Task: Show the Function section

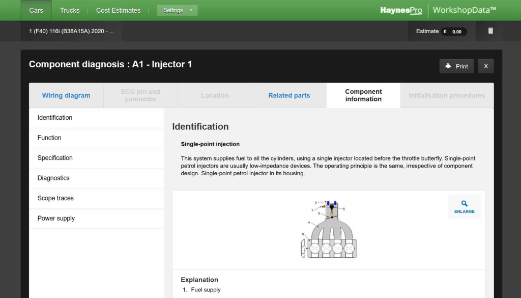Action: point(49,138)
